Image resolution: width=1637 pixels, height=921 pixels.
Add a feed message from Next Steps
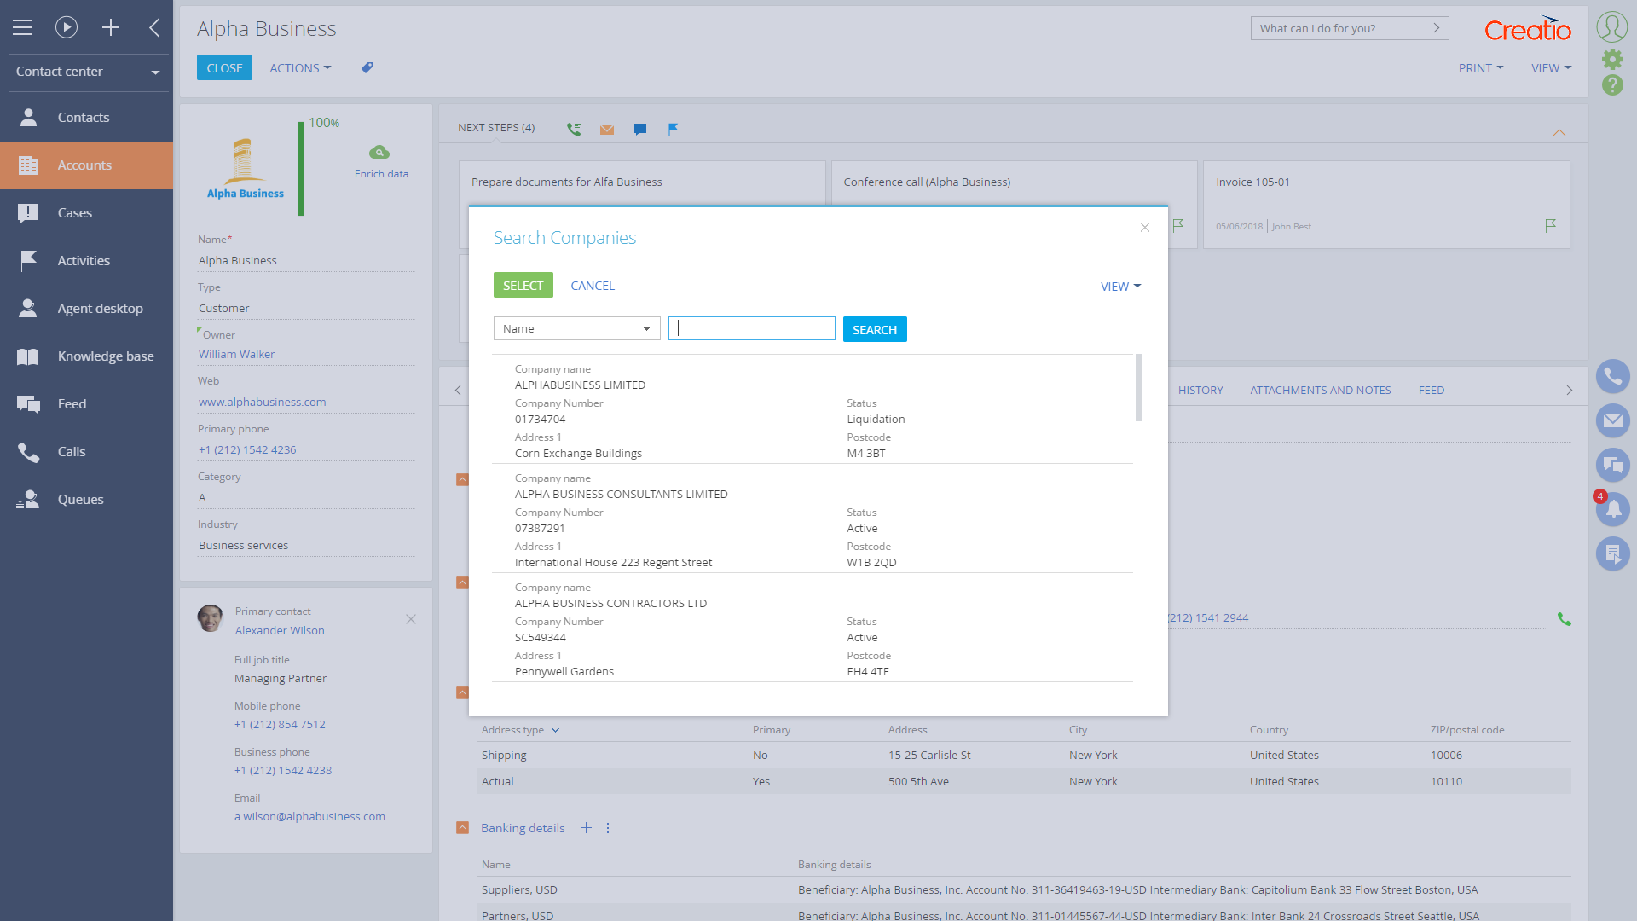640,130
